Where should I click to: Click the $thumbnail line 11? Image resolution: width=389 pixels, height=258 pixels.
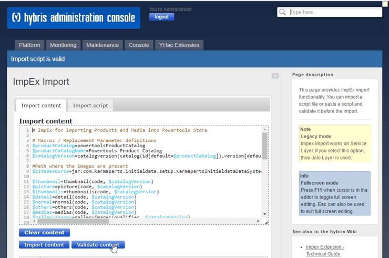[93, 182]
